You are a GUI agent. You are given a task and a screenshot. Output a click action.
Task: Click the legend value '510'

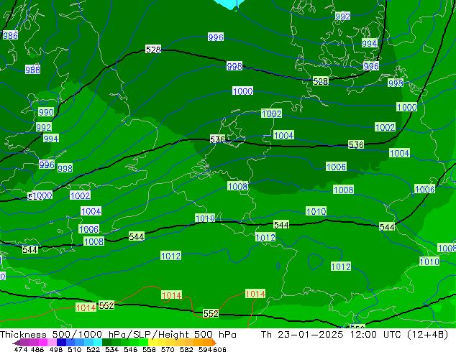[75, 349]
